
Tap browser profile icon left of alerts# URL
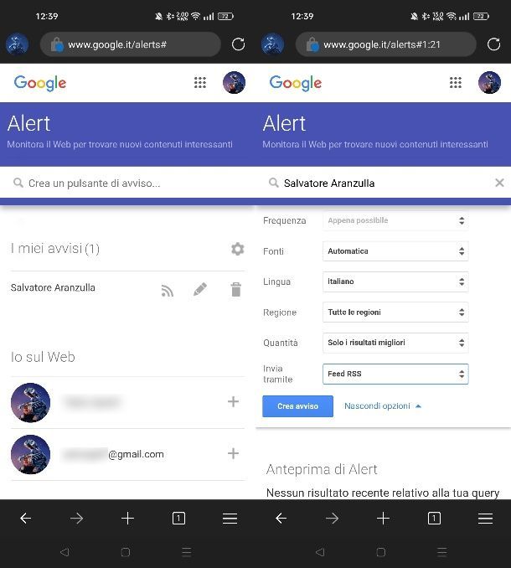[17, 44]
